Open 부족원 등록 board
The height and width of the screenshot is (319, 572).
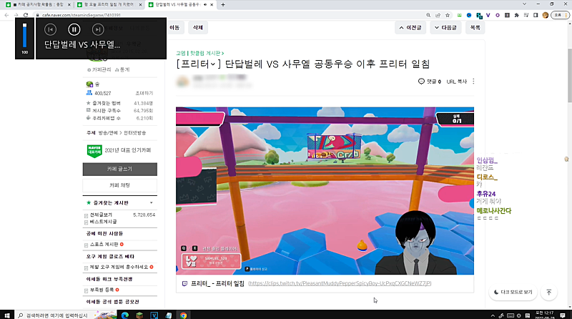point(102,290)
